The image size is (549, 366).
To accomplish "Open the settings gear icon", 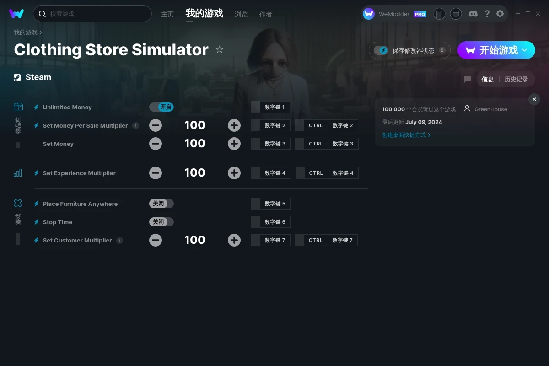I will point(500,14).
